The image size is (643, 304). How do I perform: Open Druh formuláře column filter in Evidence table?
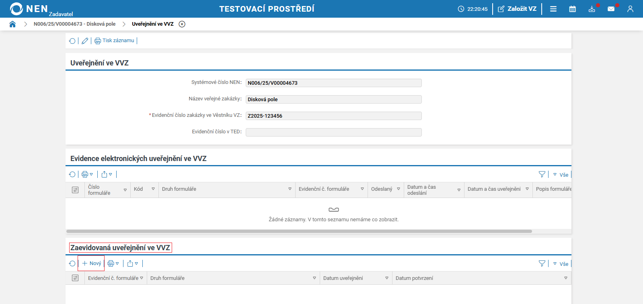[x=290, y=189]
